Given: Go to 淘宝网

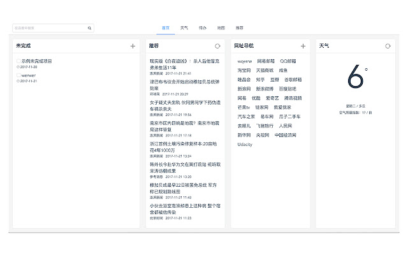Looking at the screenshot, I should (x=244, y=70).
